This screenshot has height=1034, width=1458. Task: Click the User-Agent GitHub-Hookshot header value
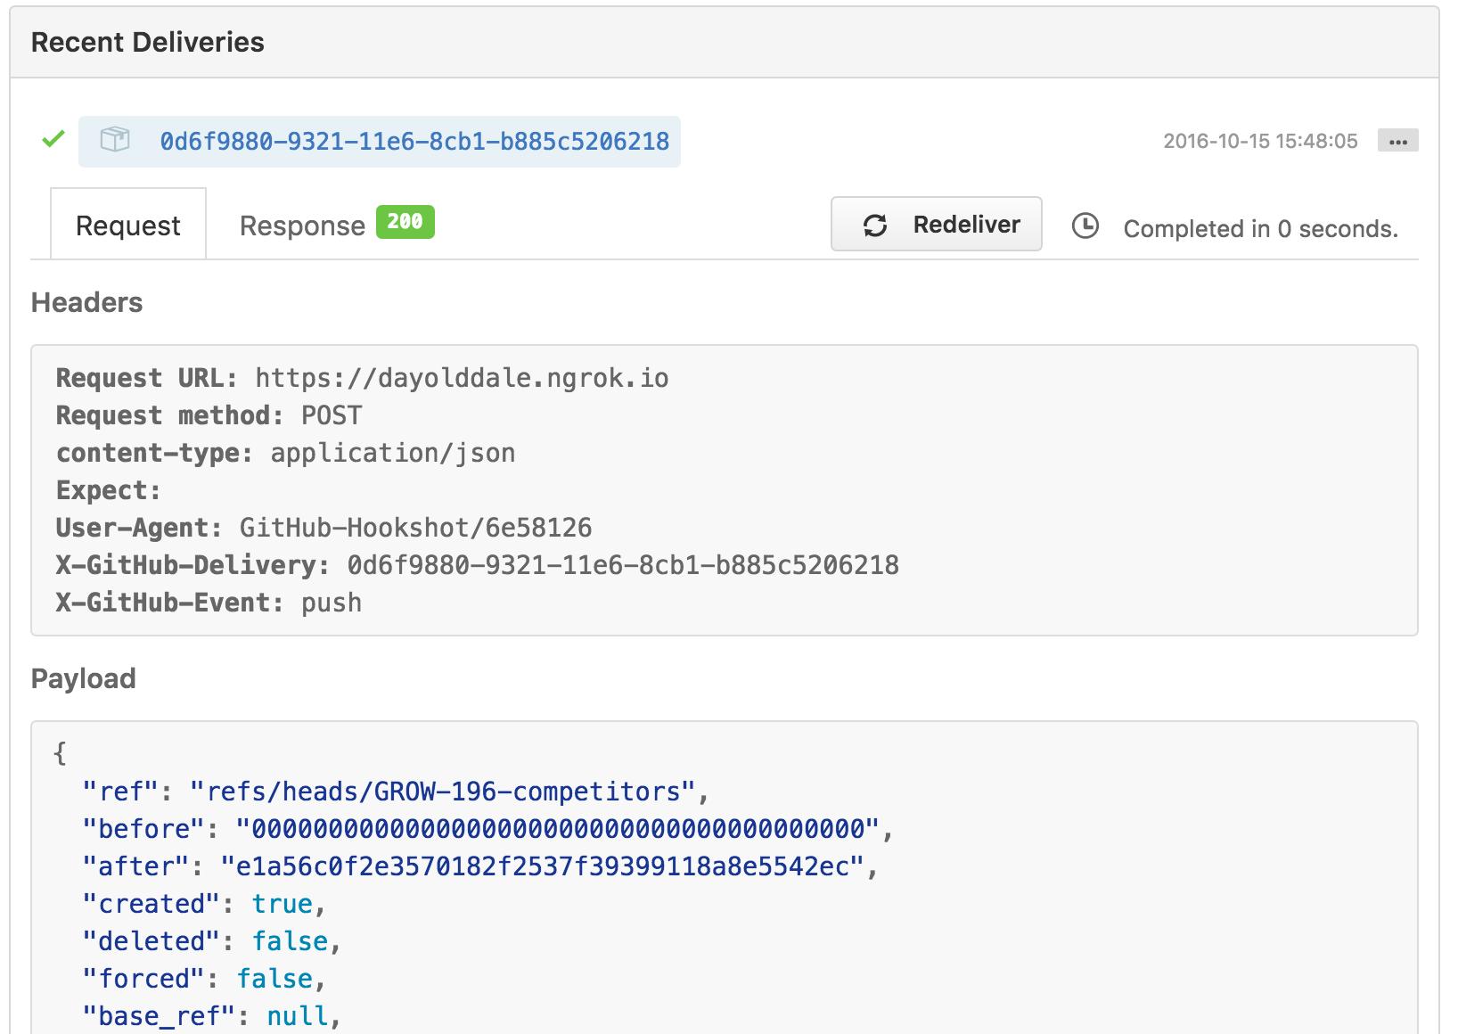(x=415, y=527)
